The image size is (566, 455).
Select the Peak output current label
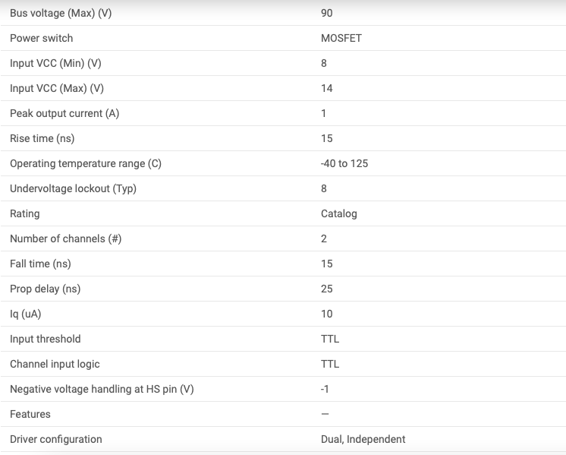tap(64, 113)
